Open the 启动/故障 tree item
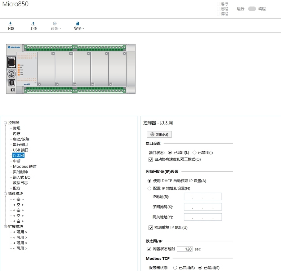The image size is (281, 271). (21, 139)
